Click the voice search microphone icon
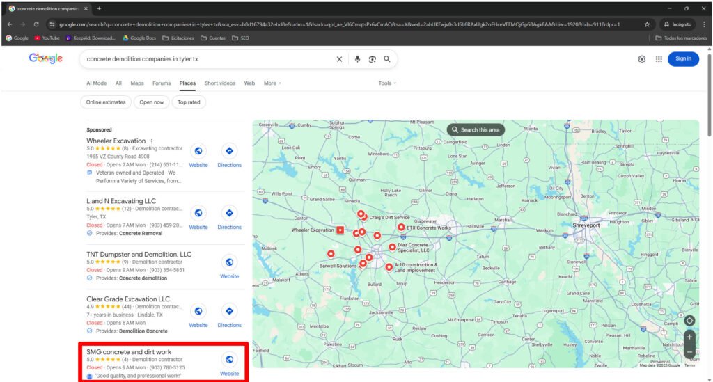713x382 pixels. click(x=357, y=59)
